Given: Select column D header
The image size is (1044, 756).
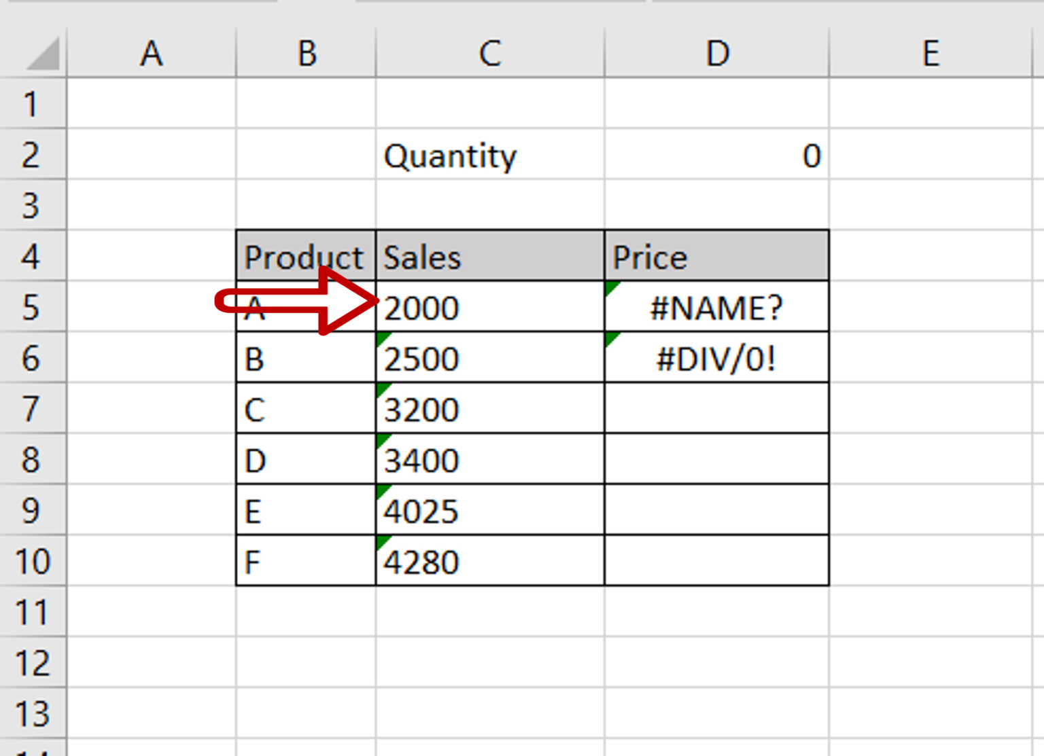Looking at the screenshot, I should (716, 53).
